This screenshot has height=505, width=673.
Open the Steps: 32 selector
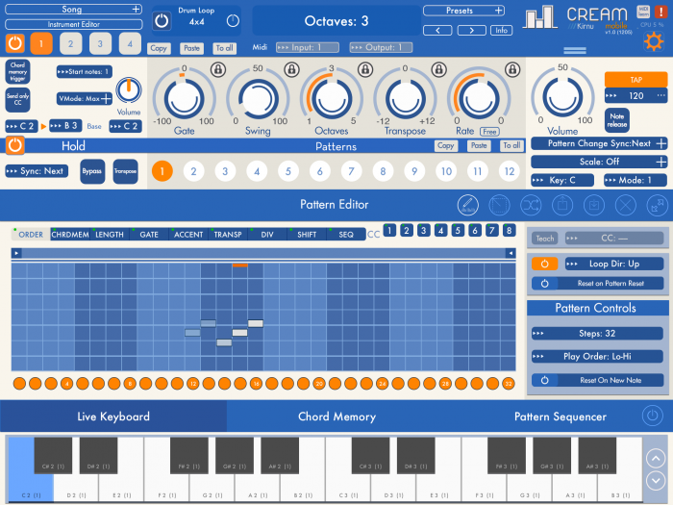597,334
